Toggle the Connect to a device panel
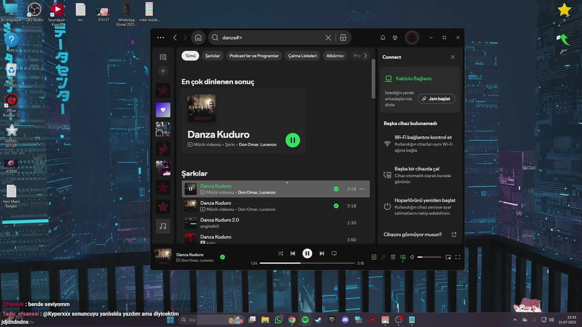The height and width of the screenshot is (327, 582). click(403, 257)
